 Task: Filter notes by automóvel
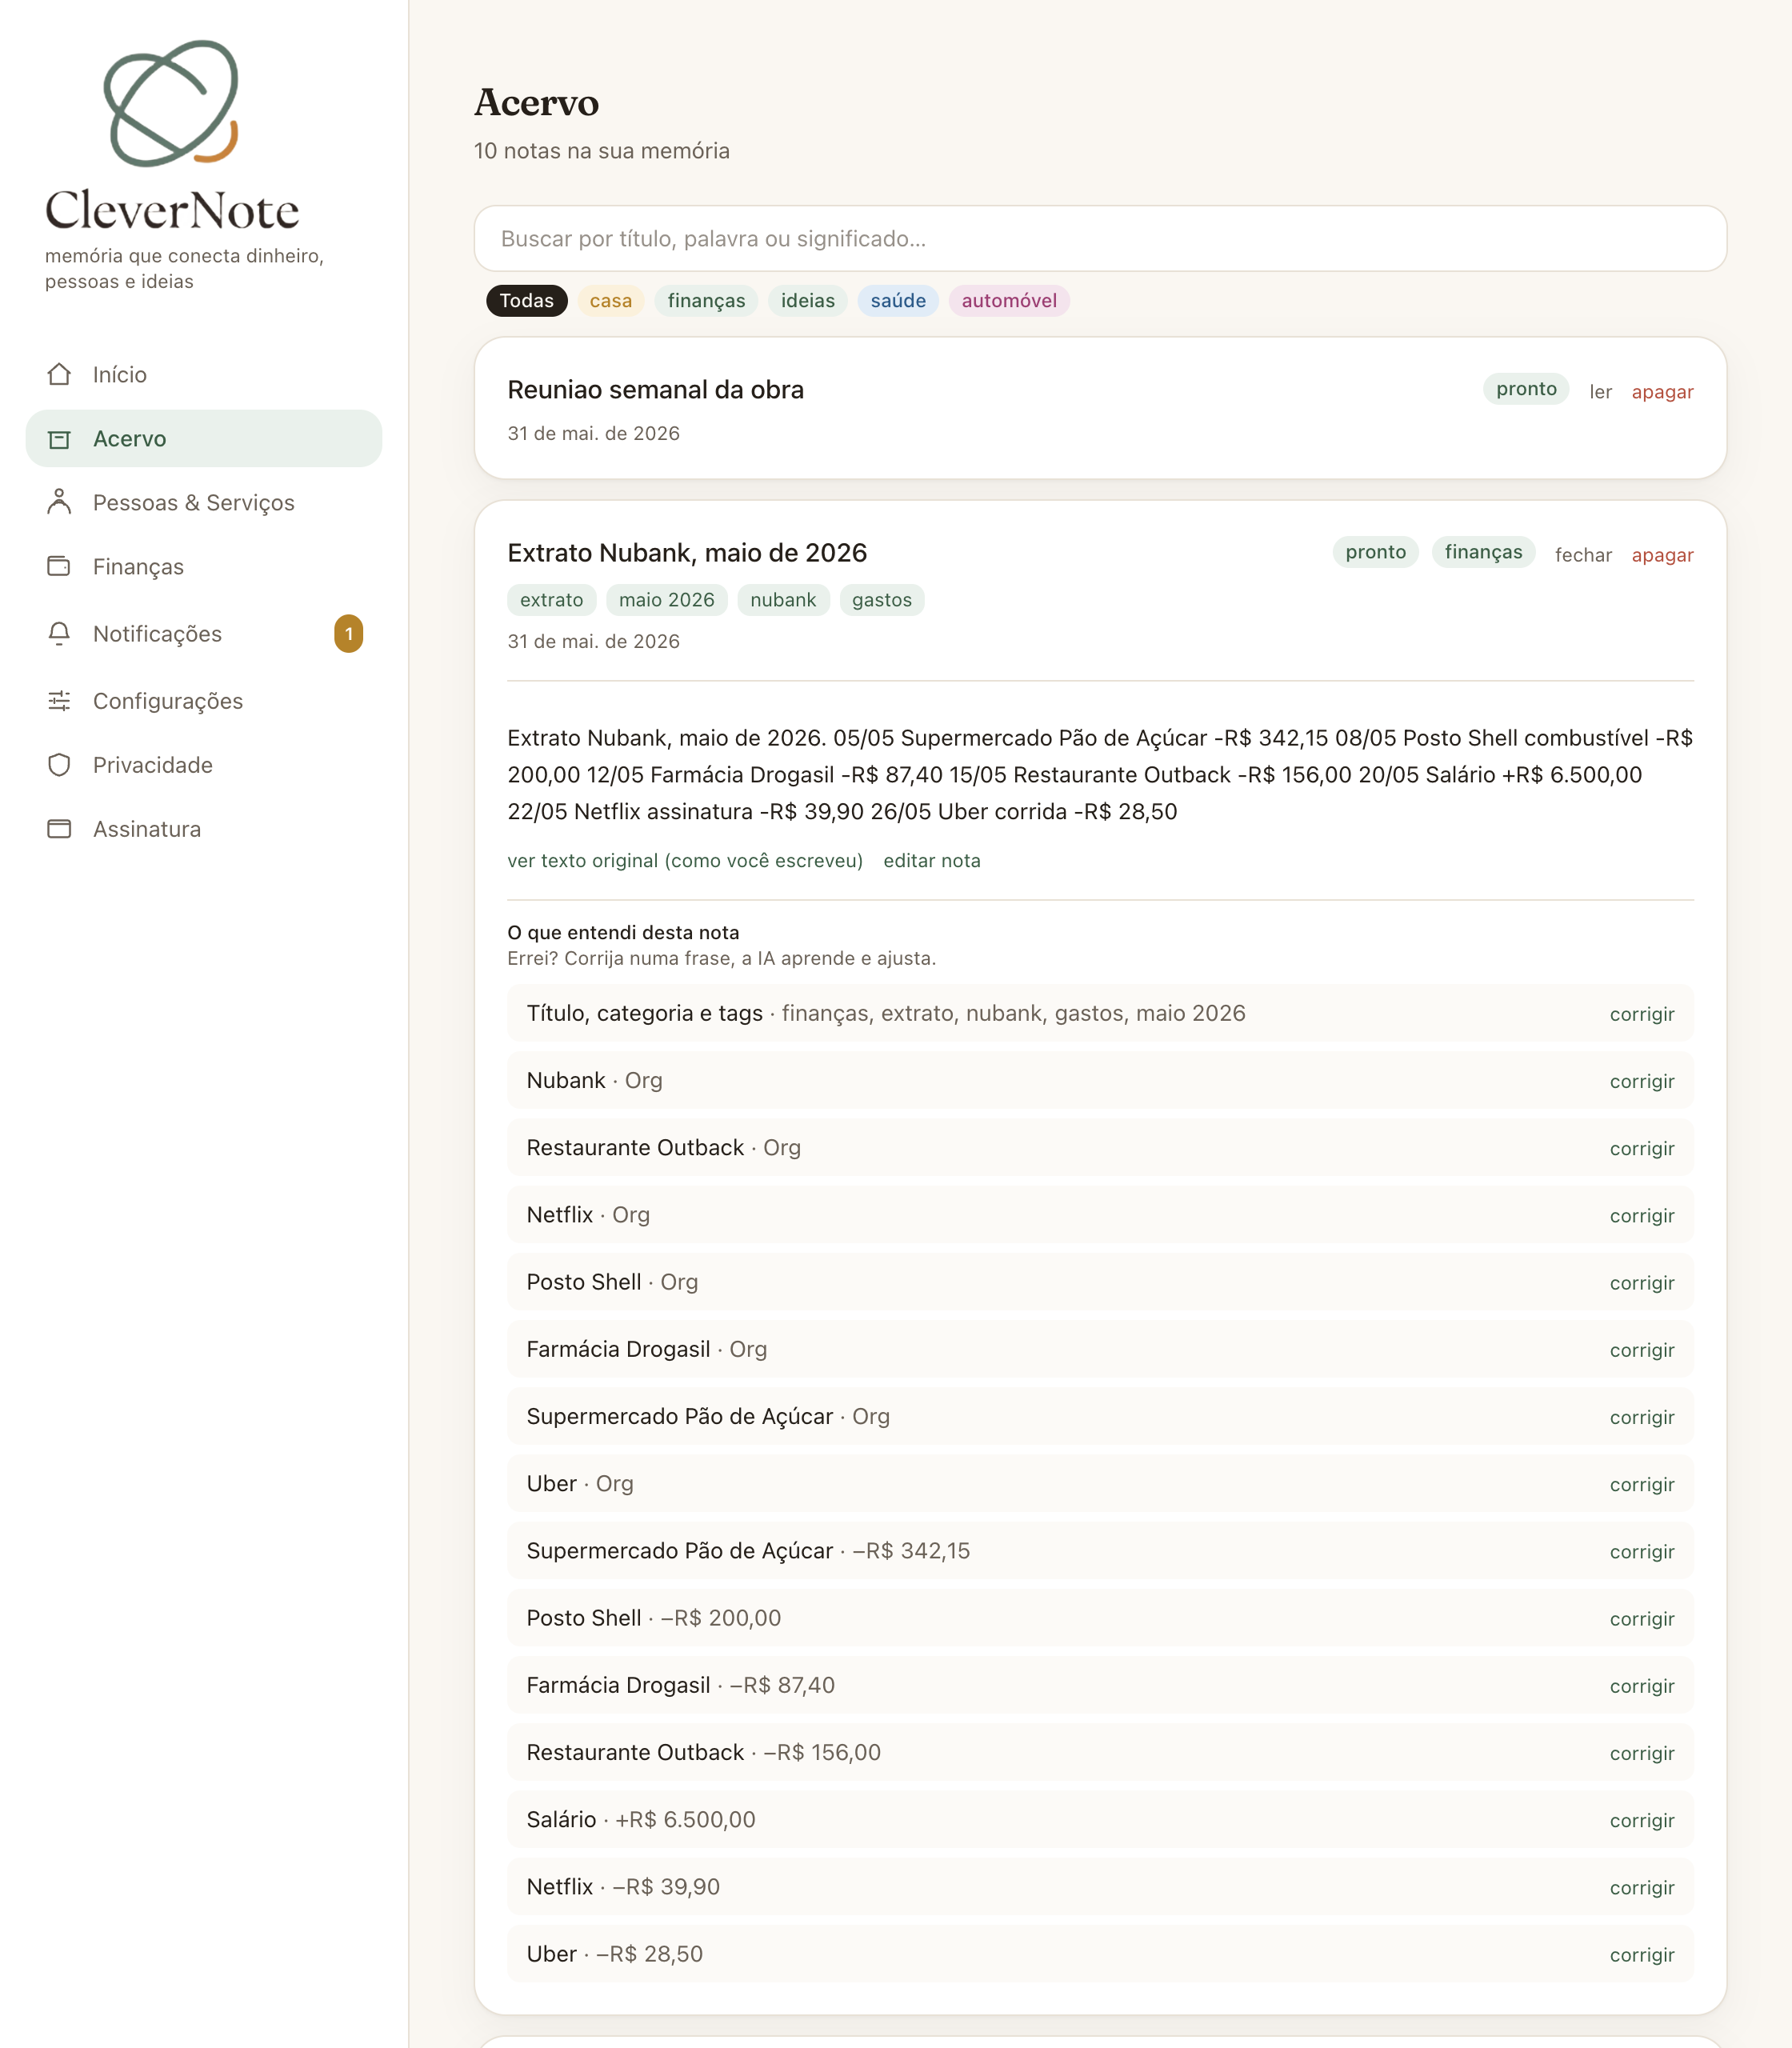click(1009, 300)
